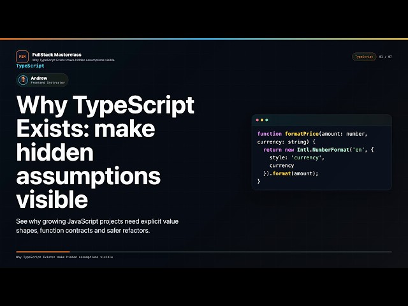
Task: Click Andrew's avatar picture
Action: 23,80
